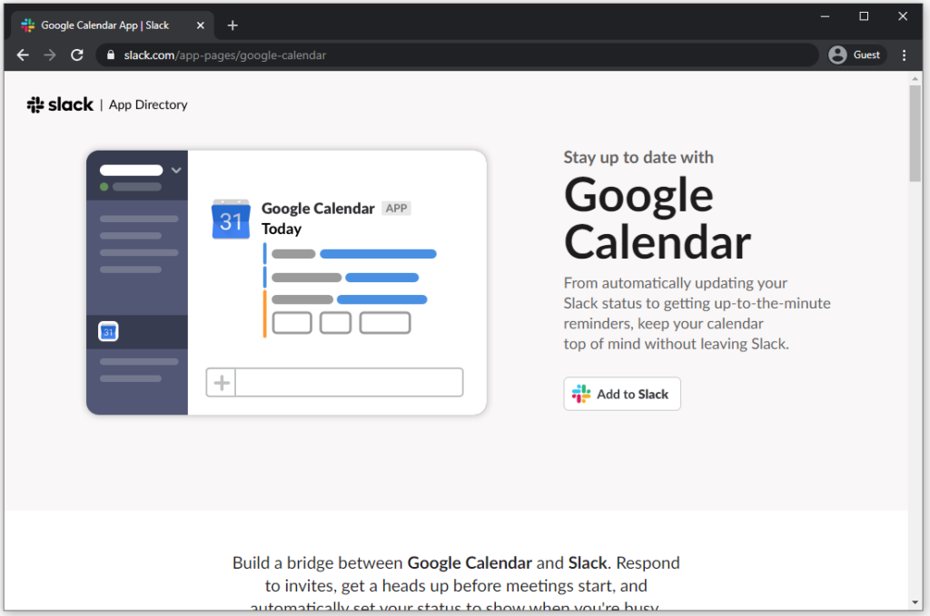Click the APP badge next to Google Calendar
This screenshot has height=616, width=930.
click(396, 208)
